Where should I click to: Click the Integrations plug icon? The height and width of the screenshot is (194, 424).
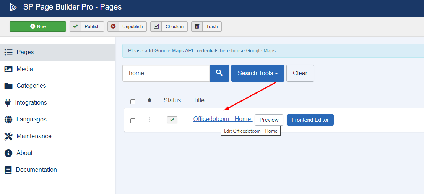(x=8, y=103)
